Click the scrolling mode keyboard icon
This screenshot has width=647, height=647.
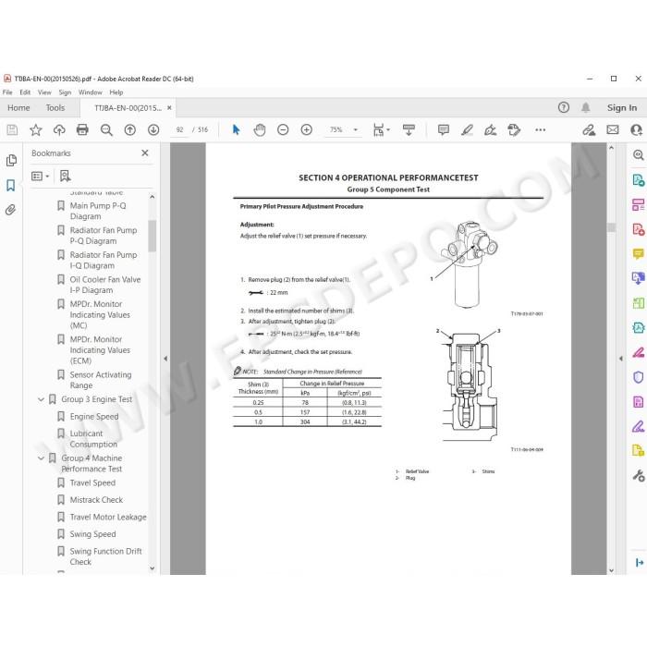pyautogui.click(x=409, y=130)
